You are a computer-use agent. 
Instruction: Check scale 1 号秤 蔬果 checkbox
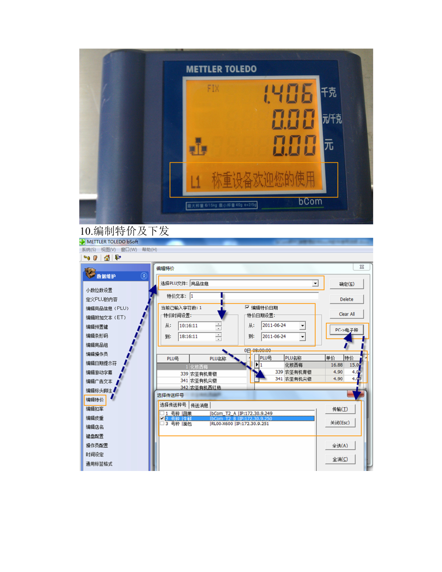pyautogui.click(x=162, y=414)
